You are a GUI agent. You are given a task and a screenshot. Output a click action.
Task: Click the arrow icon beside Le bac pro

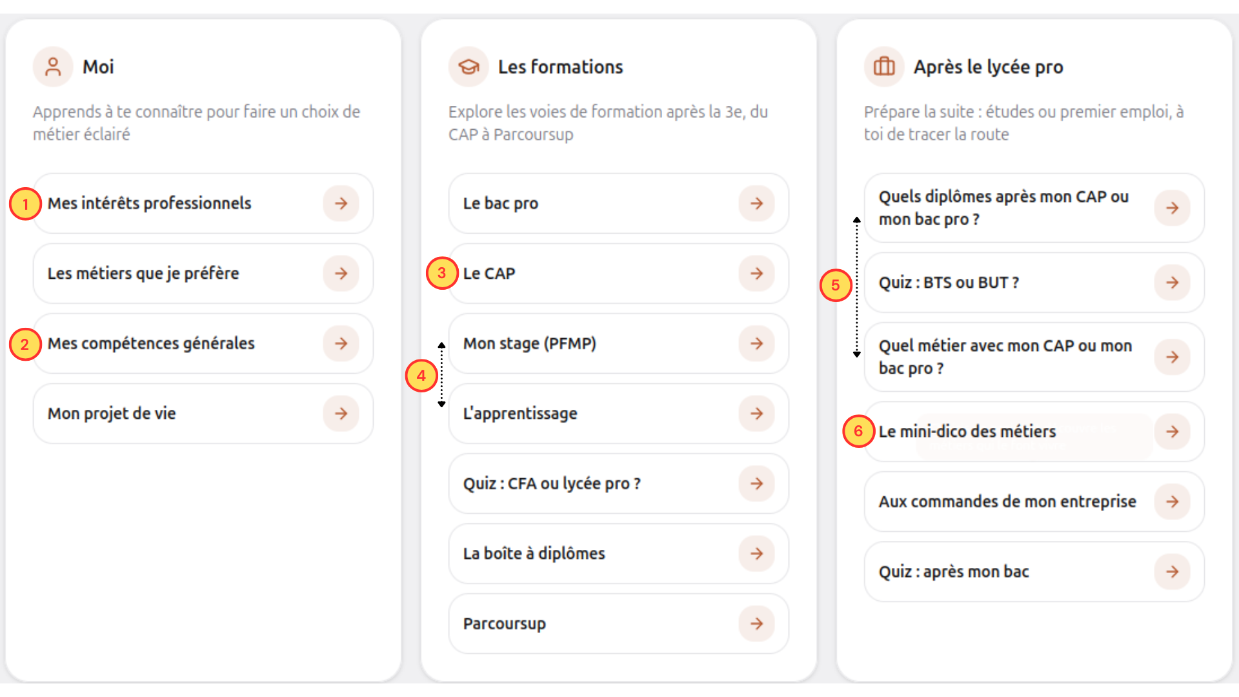(x=757, y=203)
